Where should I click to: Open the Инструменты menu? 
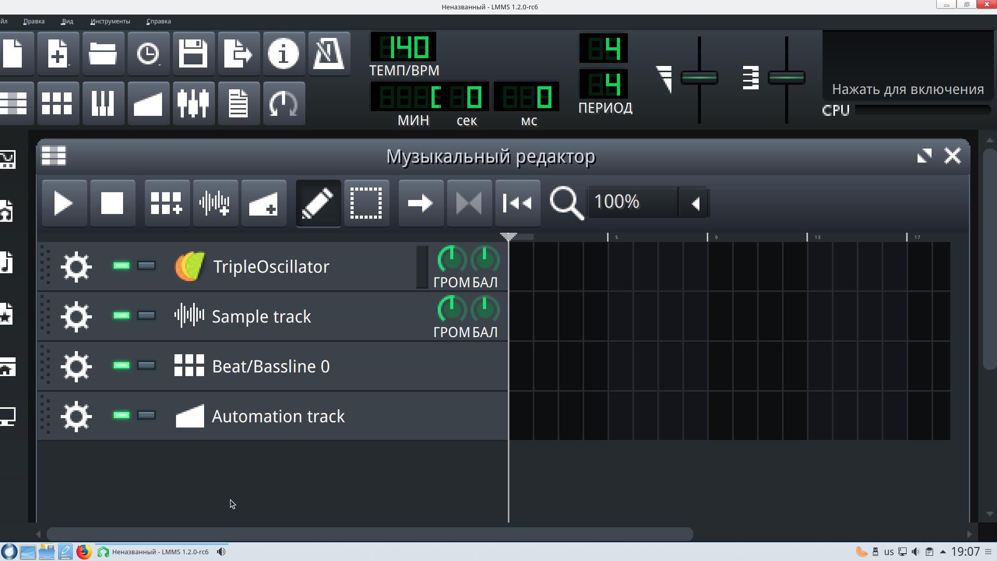[x=110, y=21]
